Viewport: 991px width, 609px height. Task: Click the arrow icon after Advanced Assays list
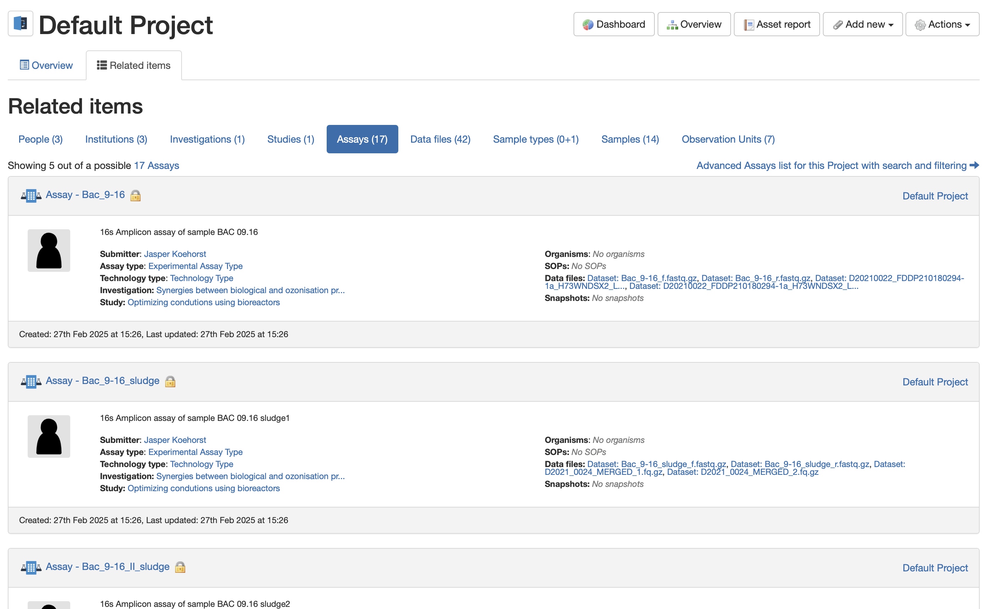click(x=974, y=165)
